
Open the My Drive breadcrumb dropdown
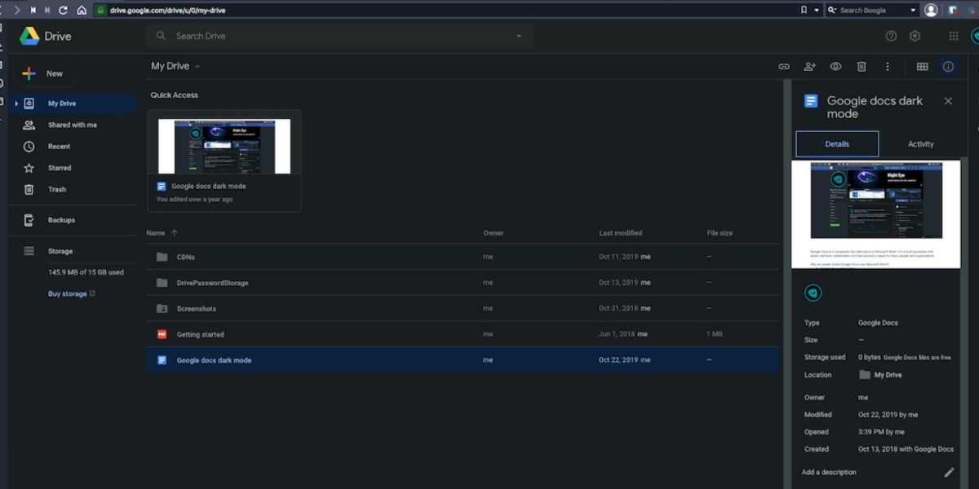[197, 67]
